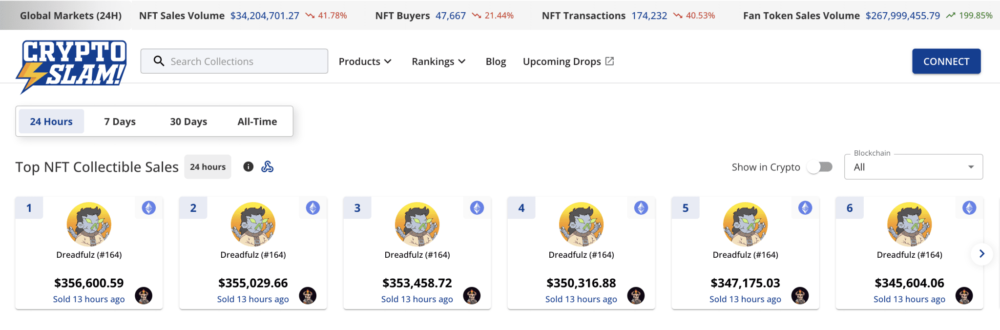This screenshot has width=1000, height=330.
Task: Open collection avatar beside $355,029.66 sale
Action: click(x=308, y=295)
